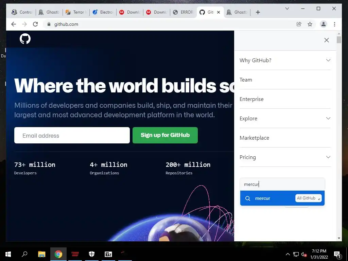Screen dimensions: 348x261
Task: Focus the search field containing mercur
Action: 282,184
